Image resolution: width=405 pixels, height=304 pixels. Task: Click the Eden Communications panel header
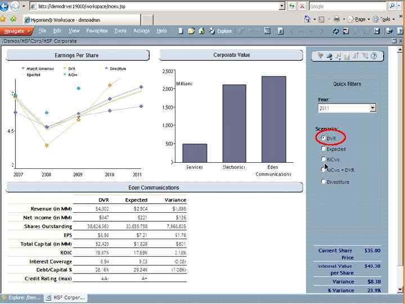click(x=154, y=187)
